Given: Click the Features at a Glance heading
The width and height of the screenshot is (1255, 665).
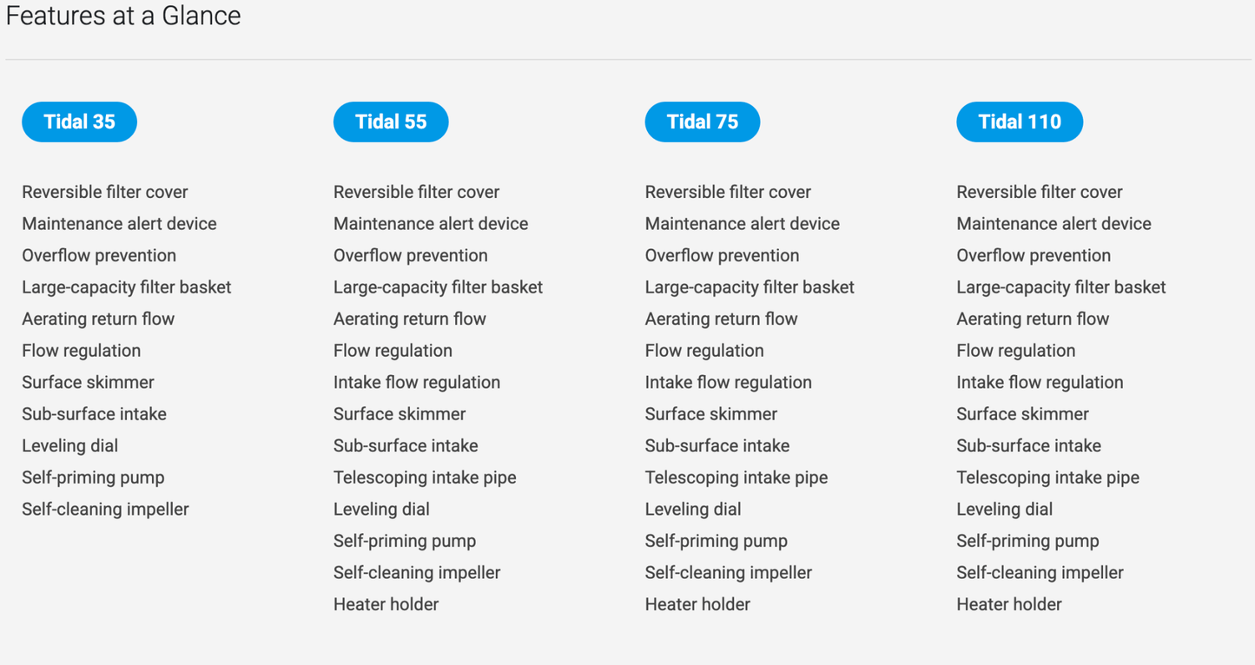Looking at the screenshot, I should 123,16.
